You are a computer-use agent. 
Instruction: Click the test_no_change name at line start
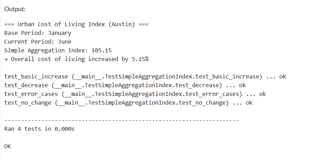[x=28, y=103]
